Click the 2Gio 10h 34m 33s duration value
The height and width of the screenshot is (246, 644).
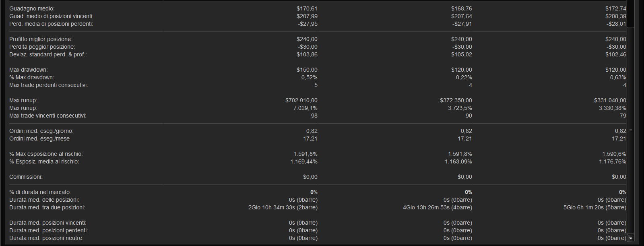coord(283,207)
